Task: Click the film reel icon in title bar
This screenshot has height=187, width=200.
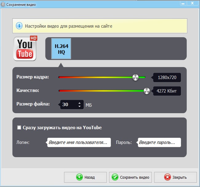Action: click(x=3, y=5)
